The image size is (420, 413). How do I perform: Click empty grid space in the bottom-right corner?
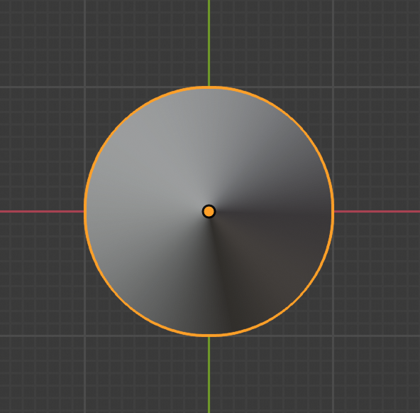tap(377, 375)
